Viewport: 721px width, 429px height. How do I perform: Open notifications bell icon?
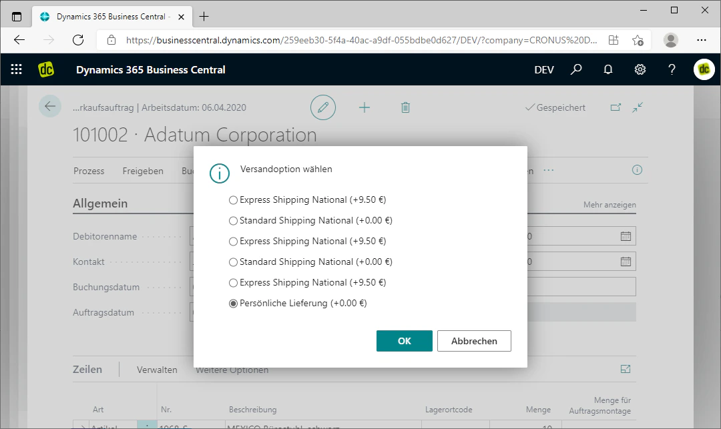tap(608, 69)
